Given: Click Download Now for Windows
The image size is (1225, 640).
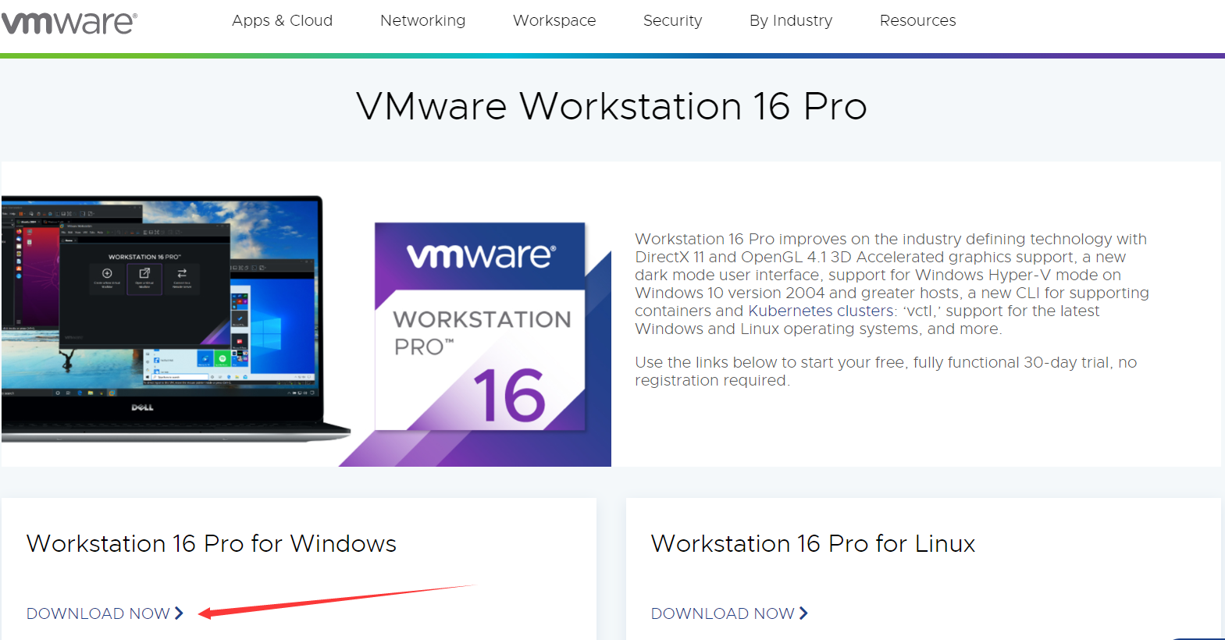Looking at the screenshot, I should pyautogui.click(x=105, y=613).
